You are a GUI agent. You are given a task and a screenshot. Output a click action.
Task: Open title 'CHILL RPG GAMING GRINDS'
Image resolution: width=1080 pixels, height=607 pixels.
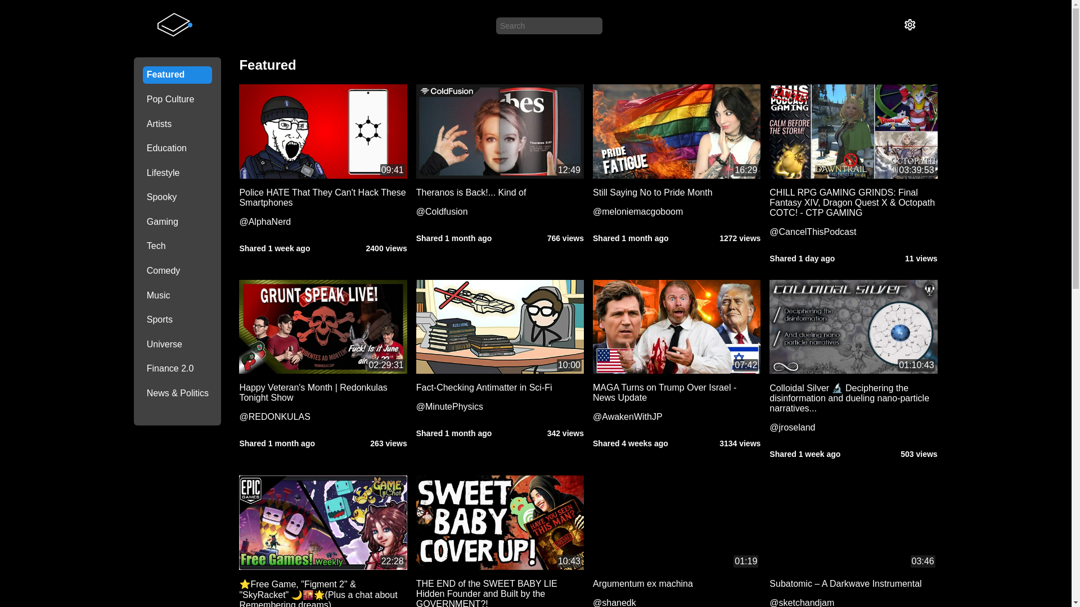853,203
